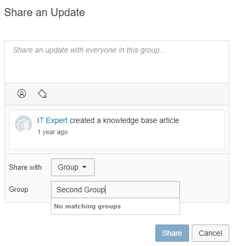Open IT Expert's gear avatar image

click(24, 124)
